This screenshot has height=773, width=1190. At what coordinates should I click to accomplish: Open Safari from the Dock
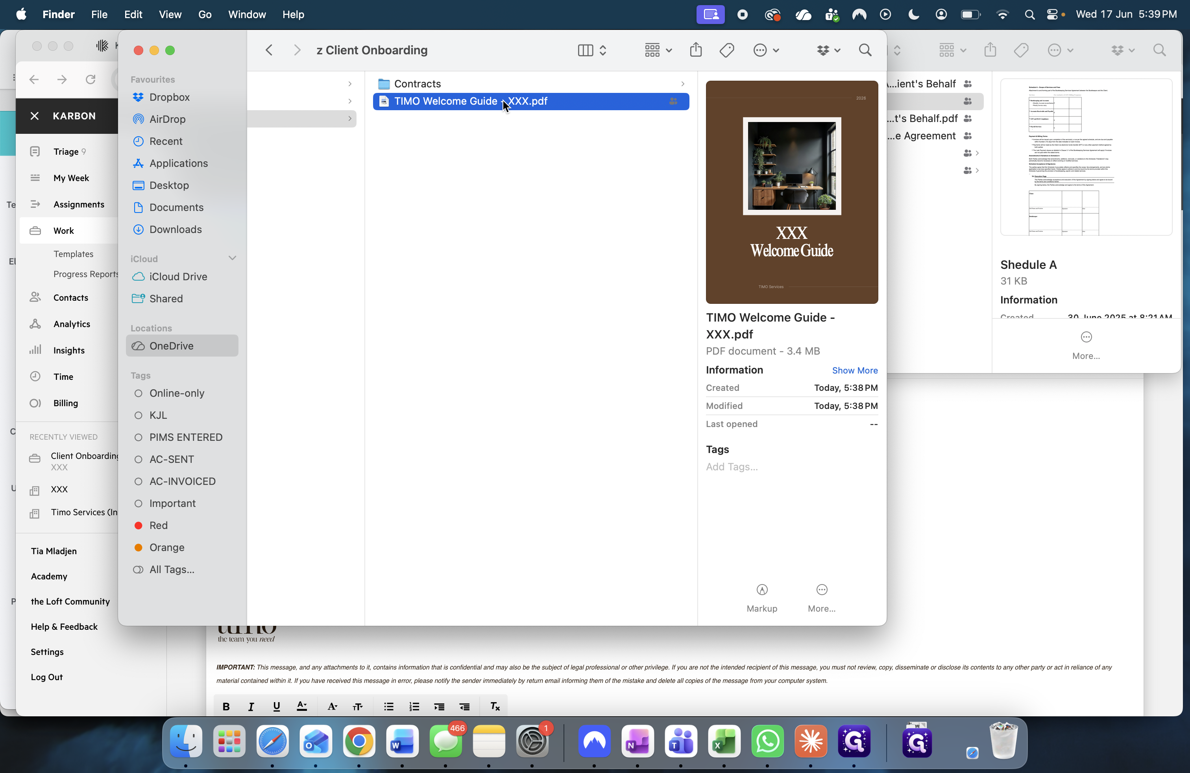pos(272,741)
